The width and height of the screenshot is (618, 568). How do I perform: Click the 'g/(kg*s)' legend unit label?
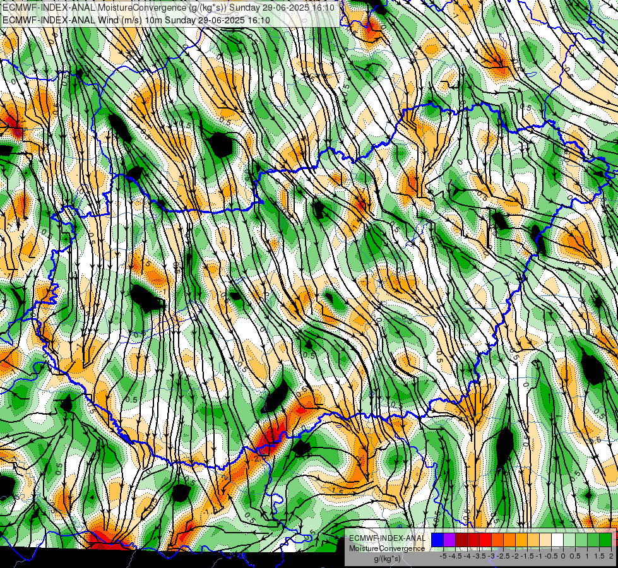(387, 559)
